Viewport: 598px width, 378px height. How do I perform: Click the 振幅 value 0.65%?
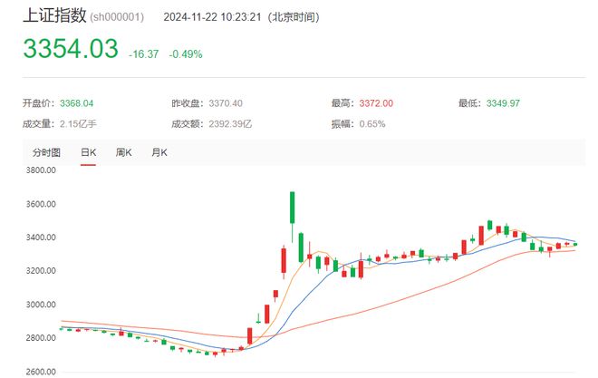[x=372, y=124]
